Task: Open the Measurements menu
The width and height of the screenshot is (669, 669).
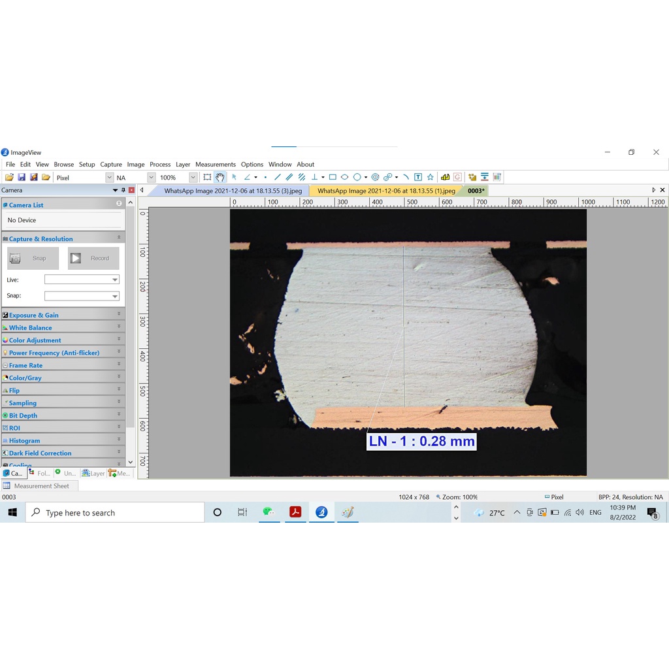Action: point(215,165)
